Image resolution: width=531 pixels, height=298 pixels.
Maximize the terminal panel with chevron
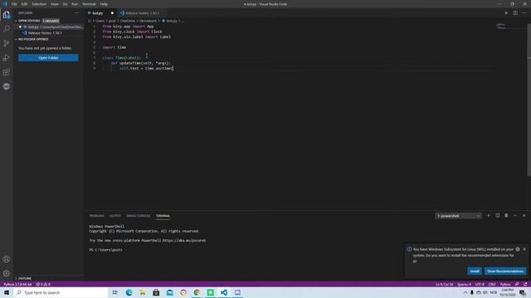515,215
